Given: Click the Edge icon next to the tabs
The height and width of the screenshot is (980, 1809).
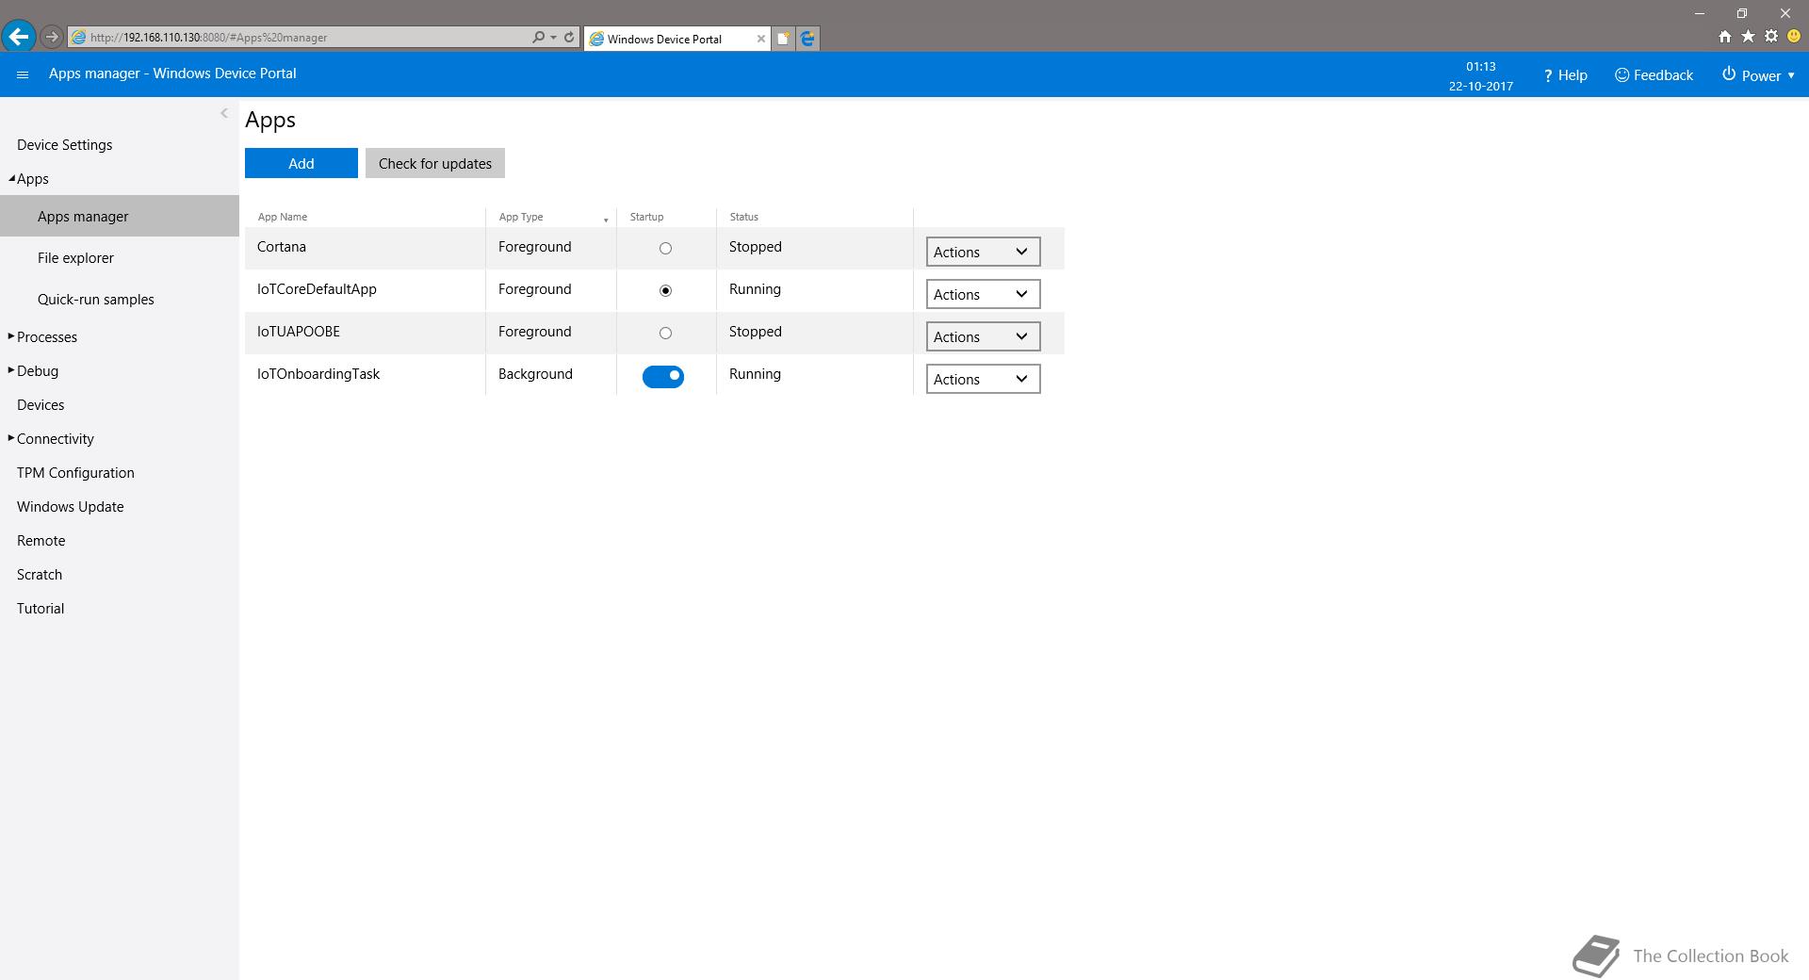Looking at the screenshot, I should point(807,39).
